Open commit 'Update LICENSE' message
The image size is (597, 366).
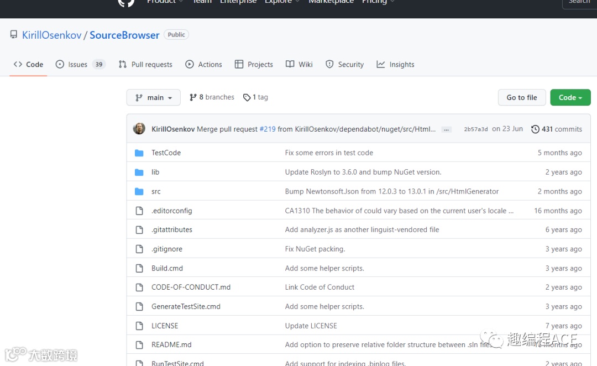(x=311, y=326)
